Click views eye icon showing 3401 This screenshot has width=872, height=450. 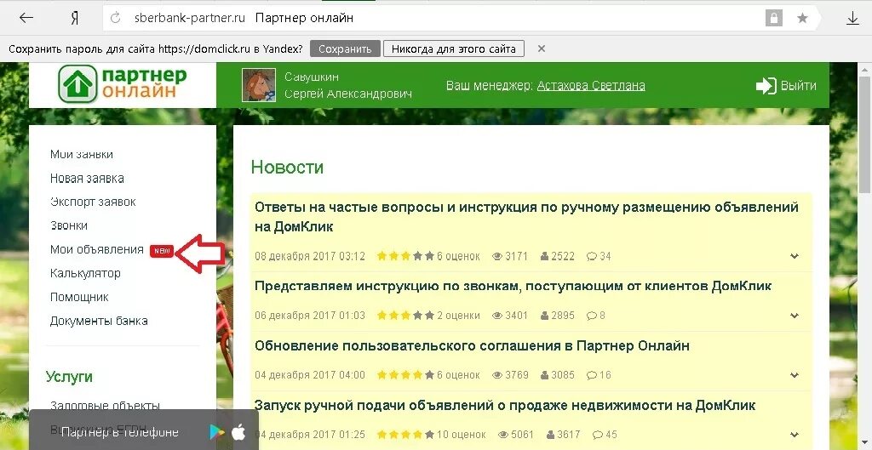pos(497,316)
